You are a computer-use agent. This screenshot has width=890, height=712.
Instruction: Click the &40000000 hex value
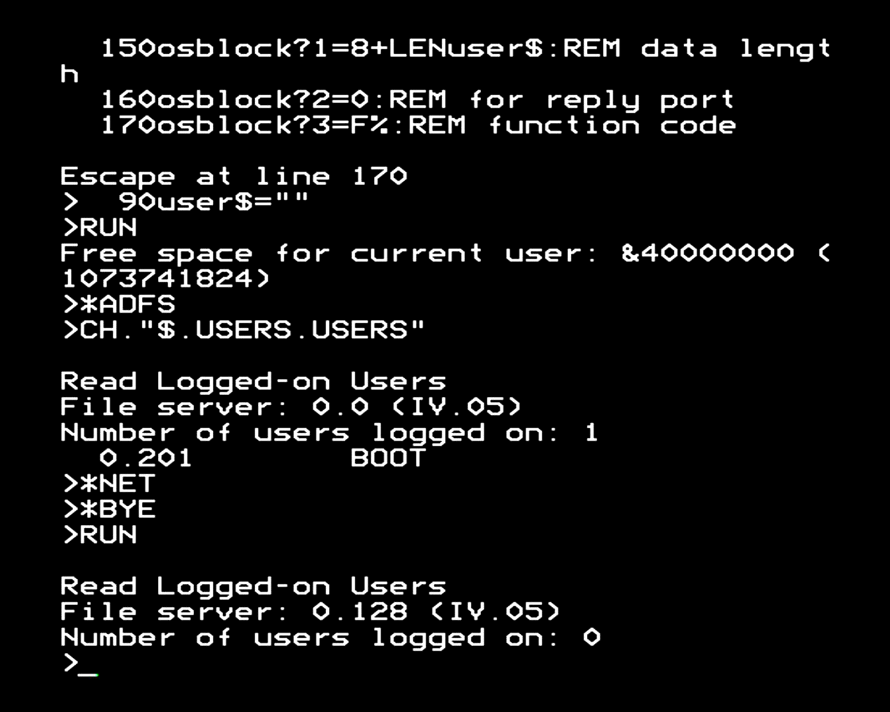tap(706, 254)
